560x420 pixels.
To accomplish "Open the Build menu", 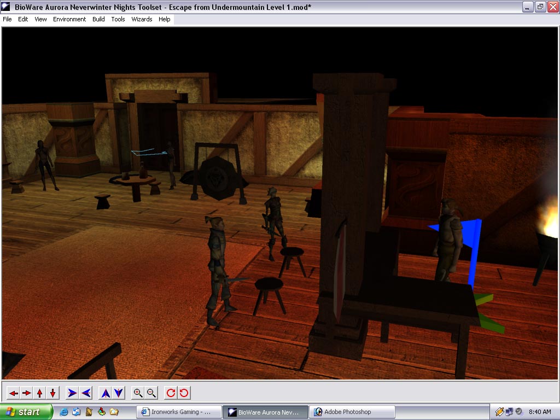I will click(98, 19).
